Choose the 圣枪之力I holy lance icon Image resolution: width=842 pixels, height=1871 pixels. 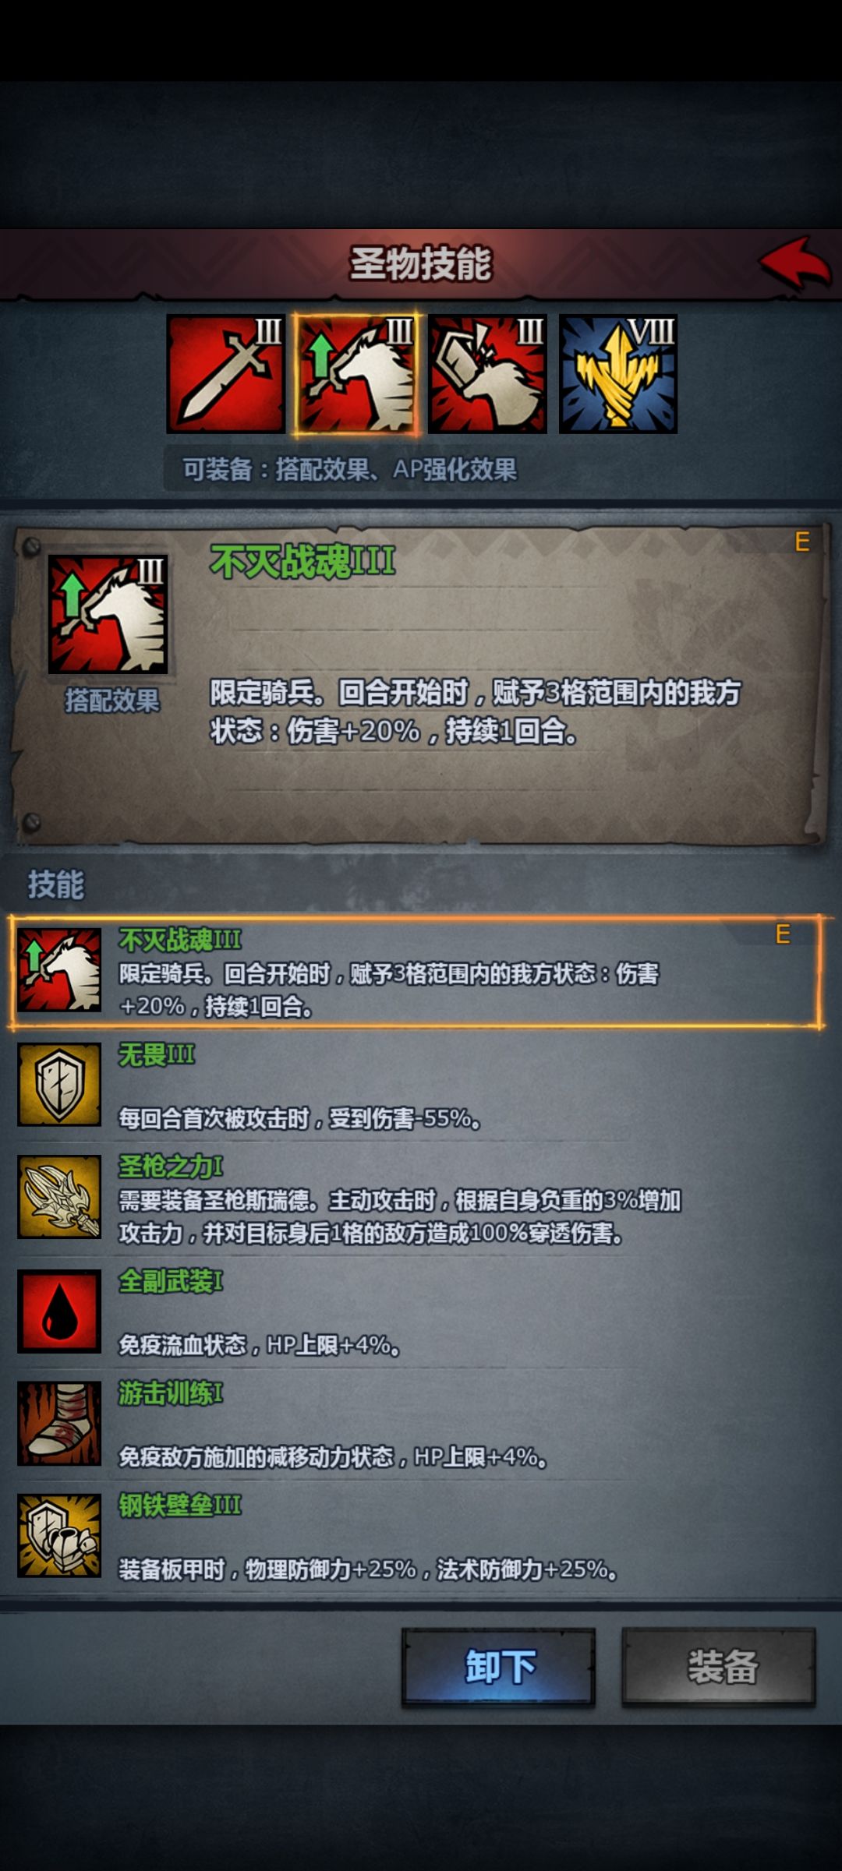tap(59, 1196)
